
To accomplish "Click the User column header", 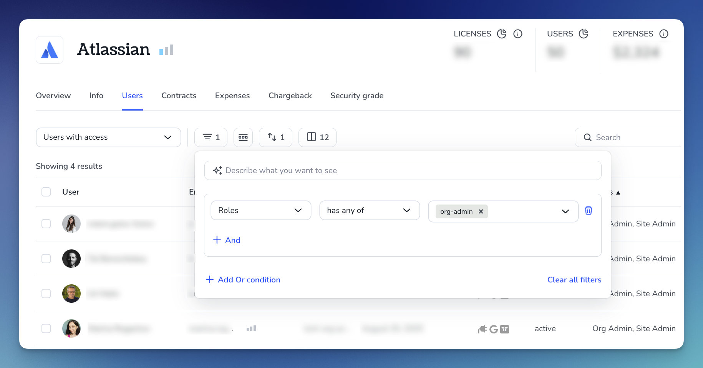I will (x=71, y=192).
